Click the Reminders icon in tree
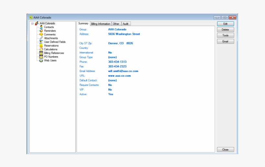265x167 pixels. coord(41,31)
